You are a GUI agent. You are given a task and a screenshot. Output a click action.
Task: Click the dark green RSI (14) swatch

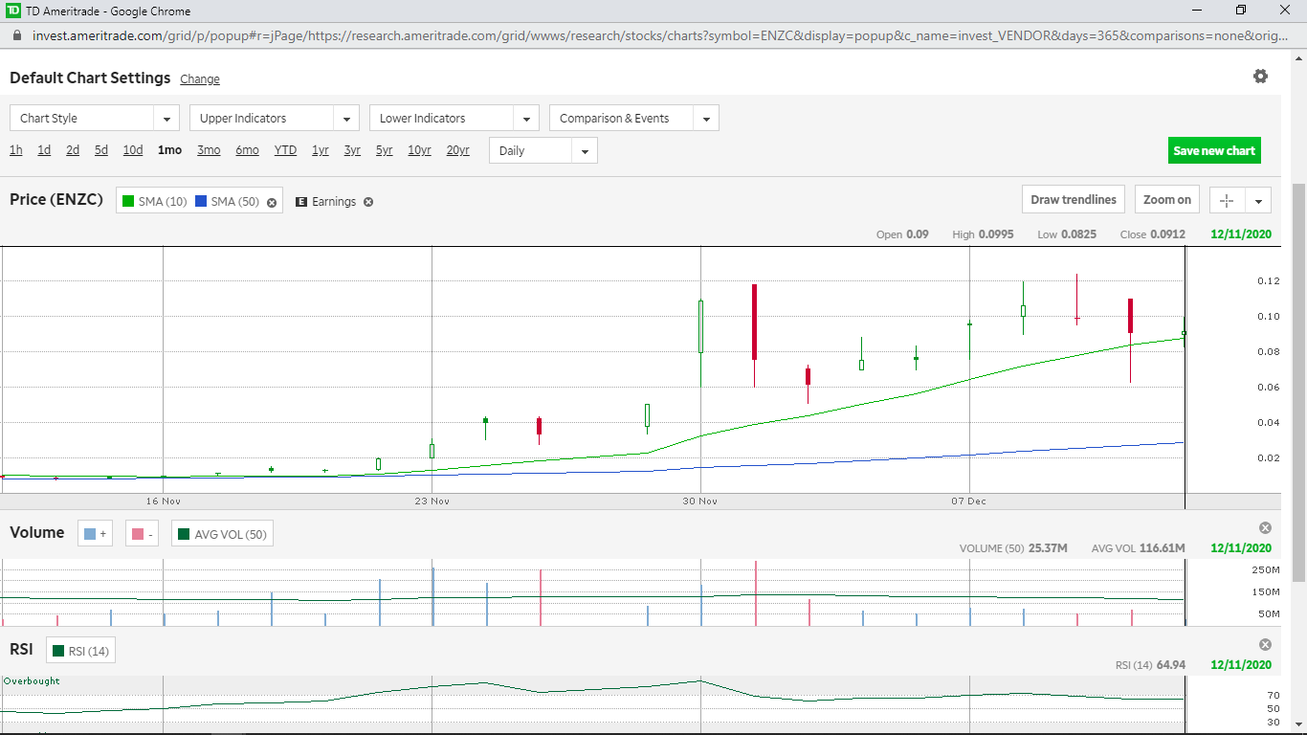[x=58, y=651]
